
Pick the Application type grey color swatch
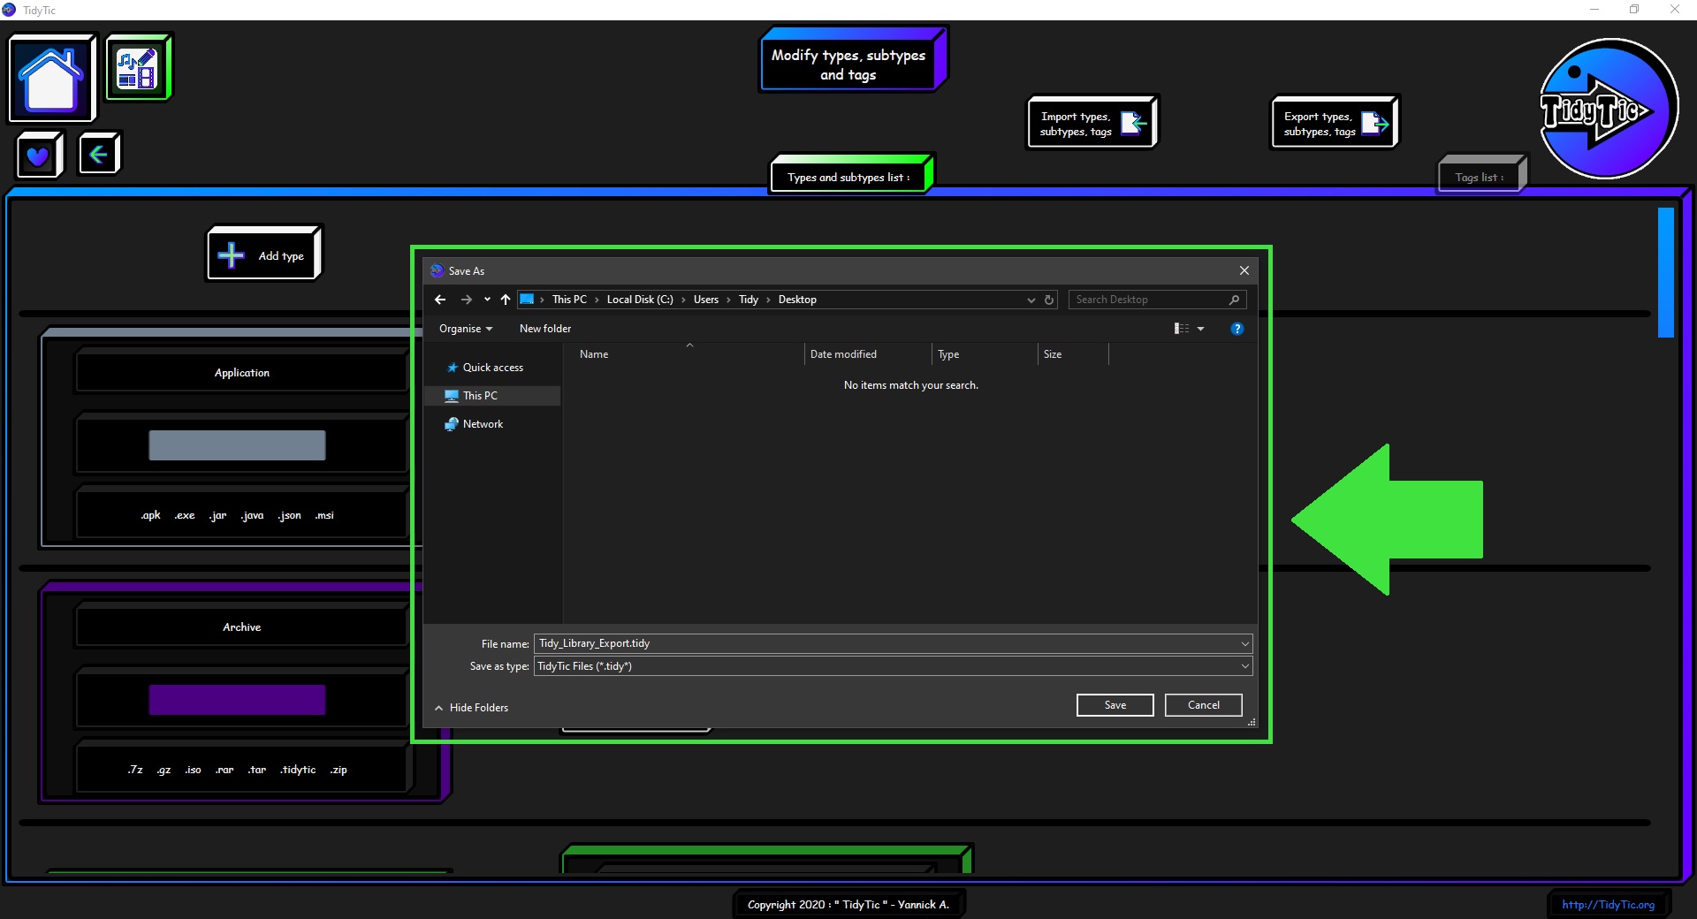tap(237, 445)
